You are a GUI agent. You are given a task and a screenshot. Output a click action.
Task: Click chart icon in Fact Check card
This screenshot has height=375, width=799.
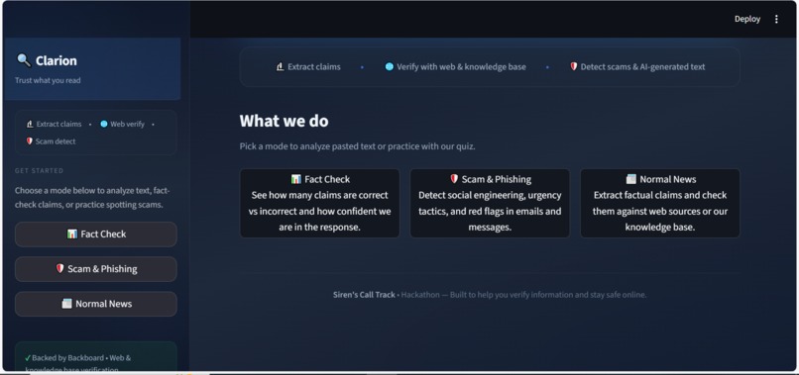click(x=296, y=179)
